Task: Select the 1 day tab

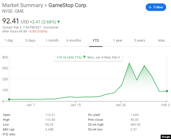Action: click(9, 40)
